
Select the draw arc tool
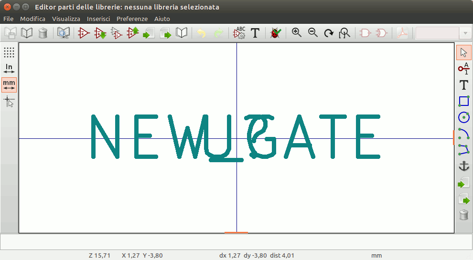(463, 134)
